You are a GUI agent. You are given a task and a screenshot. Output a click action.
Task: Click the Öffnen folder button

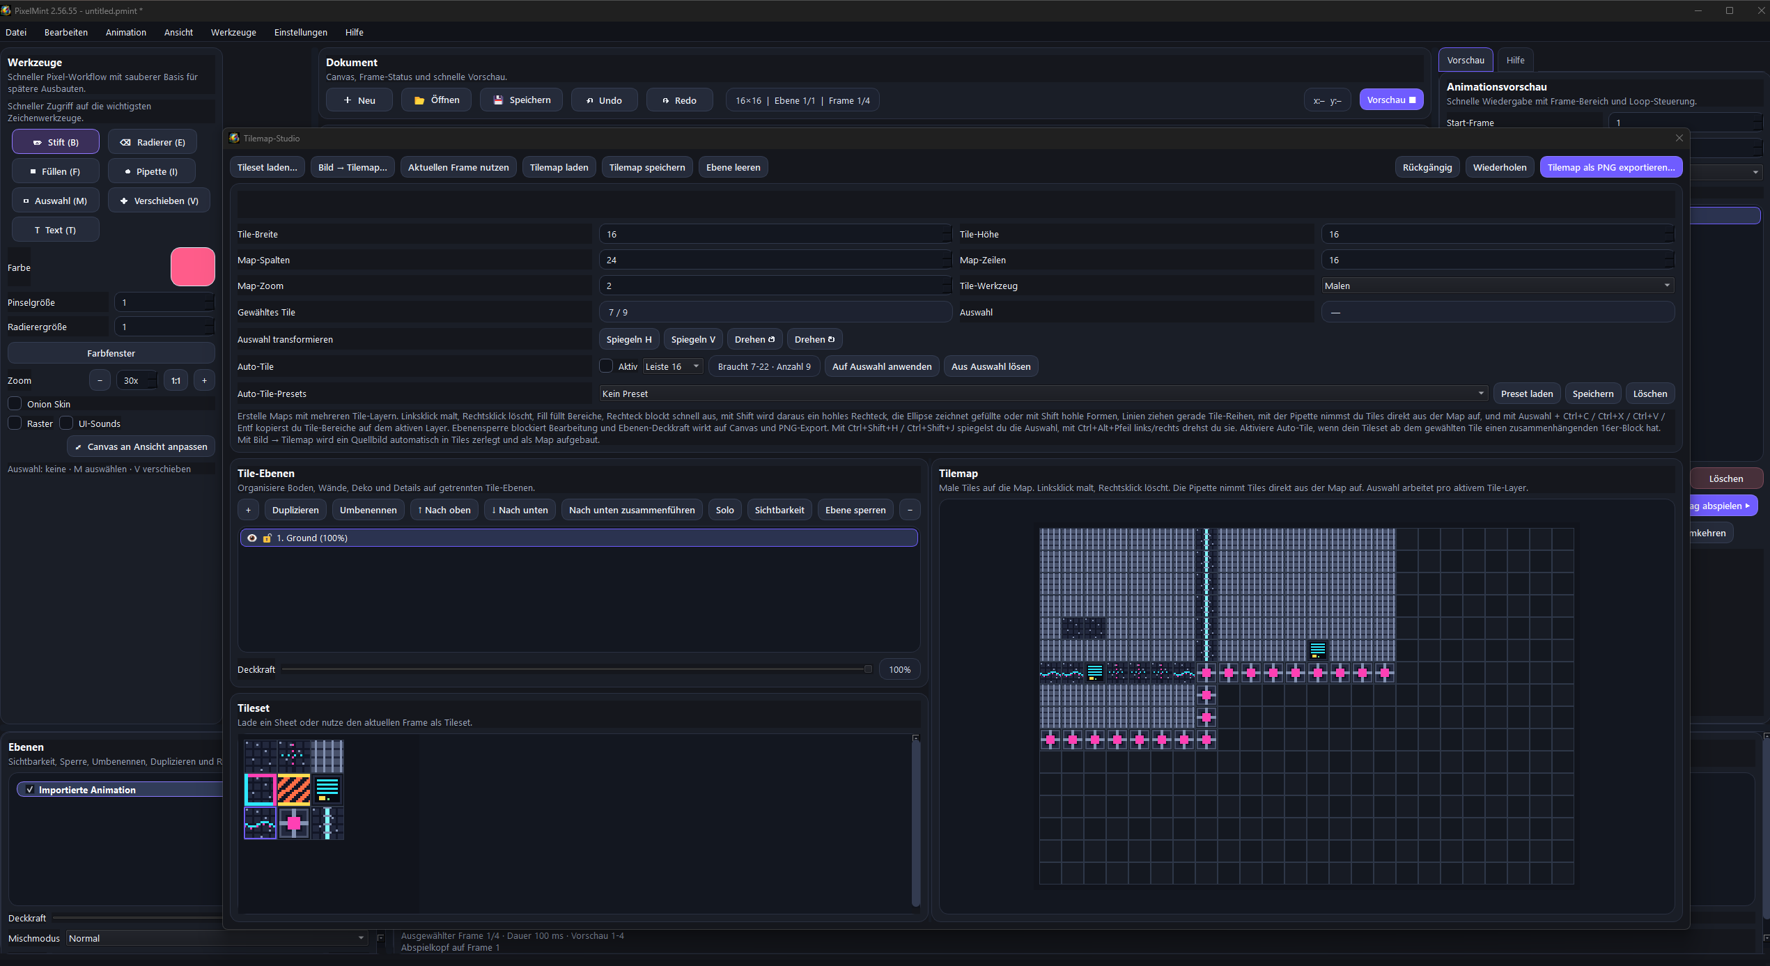436,100
